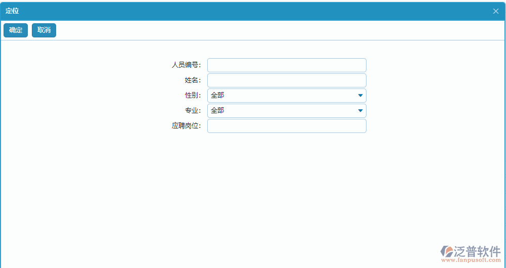Click the 应聘岗位 label

click(186, 126)
